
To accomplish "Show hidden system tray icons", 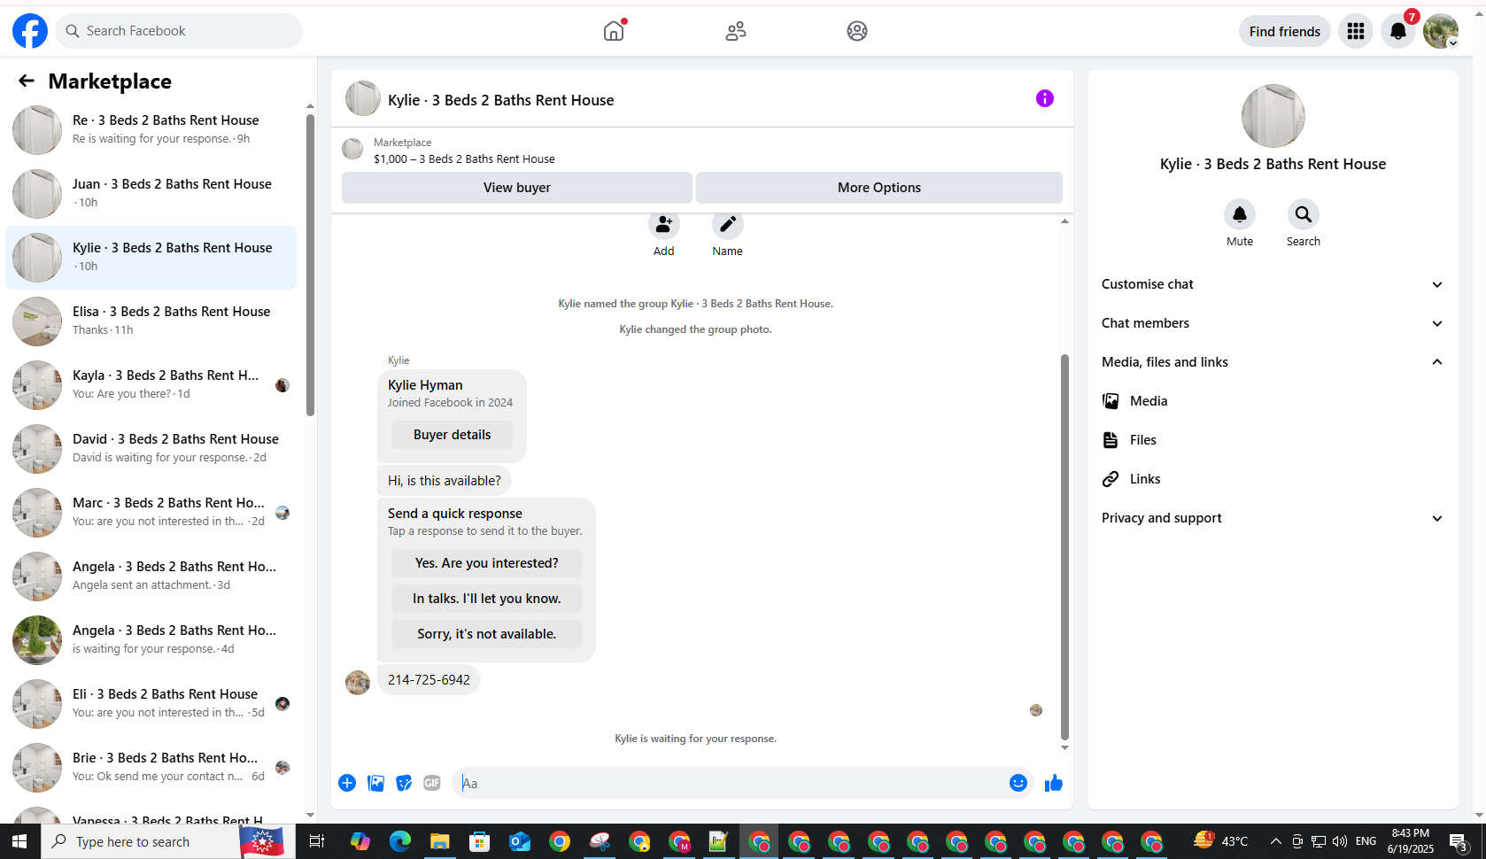I will (1275, 841).
